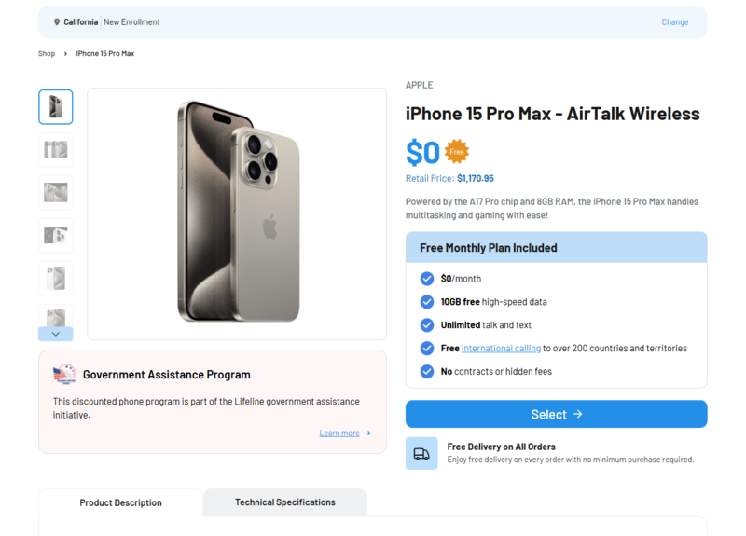Click the main iPhone 15 Pro Max product image
The height and width of the screenshot is (536, 746).
[237, 213]
